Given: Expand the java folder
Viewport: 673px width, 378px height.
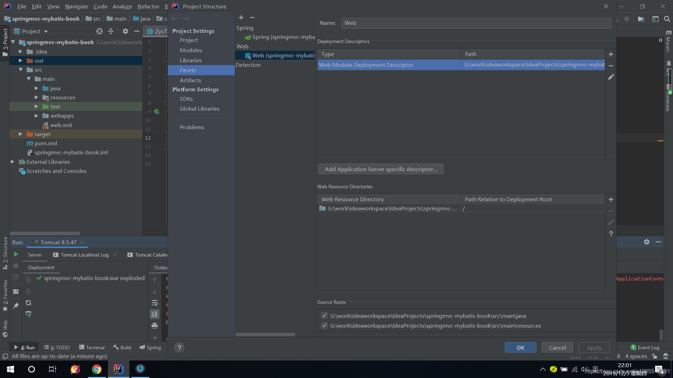Looking at the screenshot, I should pos(36,88).
